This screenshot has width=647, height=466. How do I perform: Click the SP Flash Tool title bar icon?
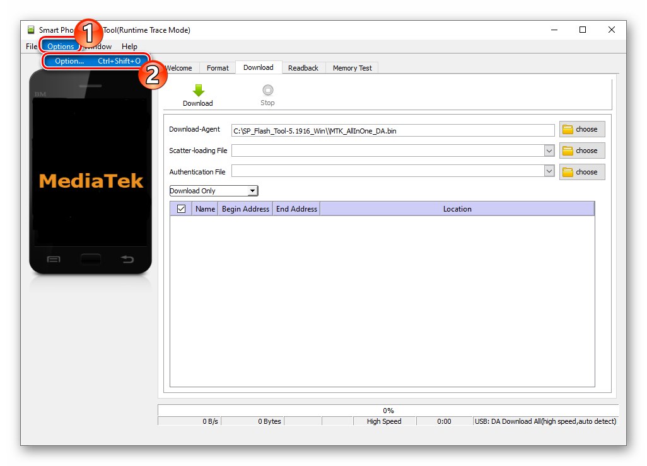(31, 30)
